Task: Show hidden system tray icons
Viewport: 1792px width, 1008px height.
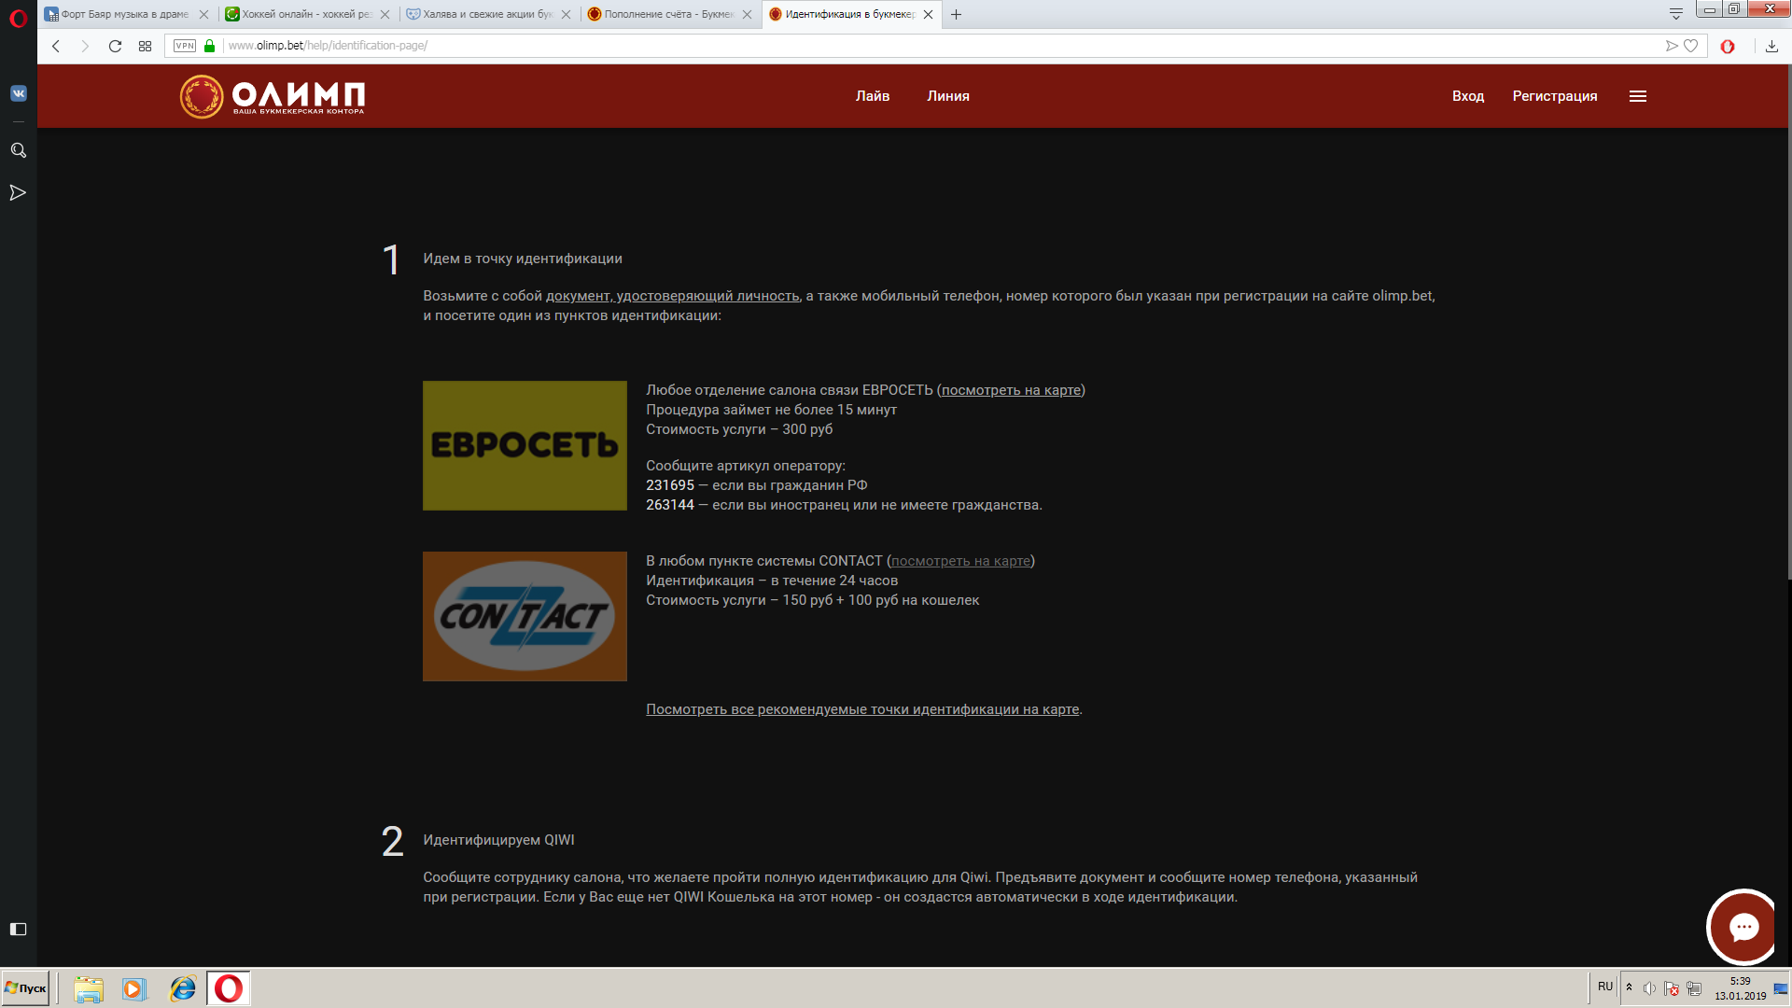Action: [x=1630, y=987]
